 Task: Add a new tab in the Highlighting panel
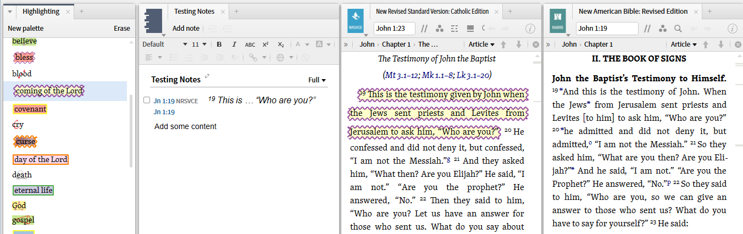(81, 11)
